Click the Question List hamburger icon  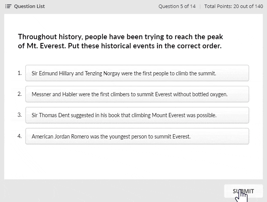coord(8,6)
